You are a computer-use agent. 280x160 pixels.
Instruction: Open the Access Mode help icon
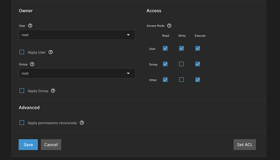point(169,26)
